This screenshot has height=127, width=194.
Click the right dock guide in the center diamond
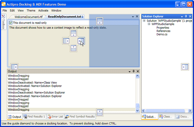pyautogui.click(x=81, y=41)
